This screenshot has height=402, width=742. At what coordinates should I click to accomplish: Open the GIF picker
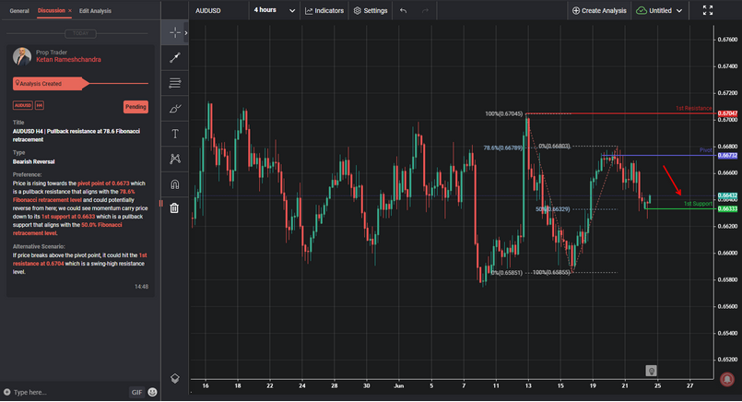(136, 392)
